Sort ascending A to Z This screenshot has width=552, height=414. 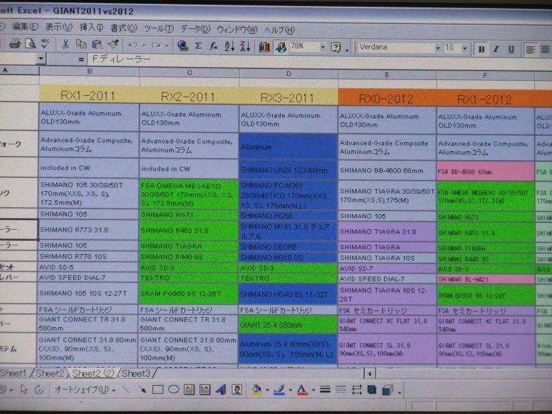(x=230, y=46)
